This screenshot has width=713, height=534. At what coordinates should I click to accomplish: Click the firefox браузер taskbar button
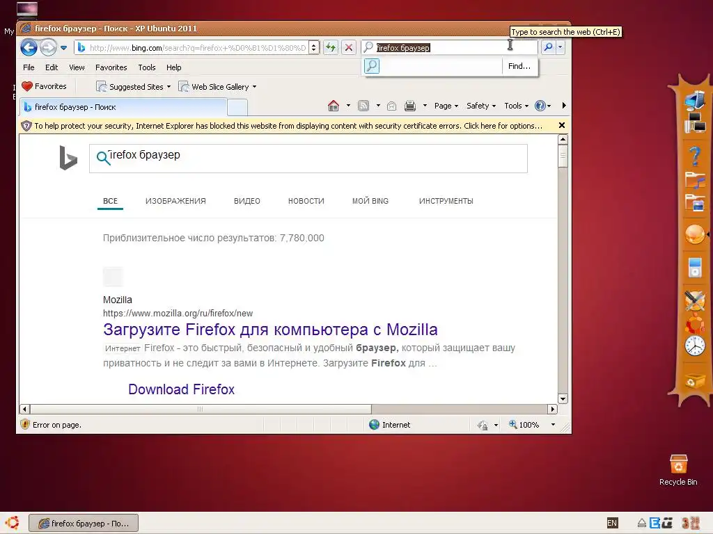84,524
